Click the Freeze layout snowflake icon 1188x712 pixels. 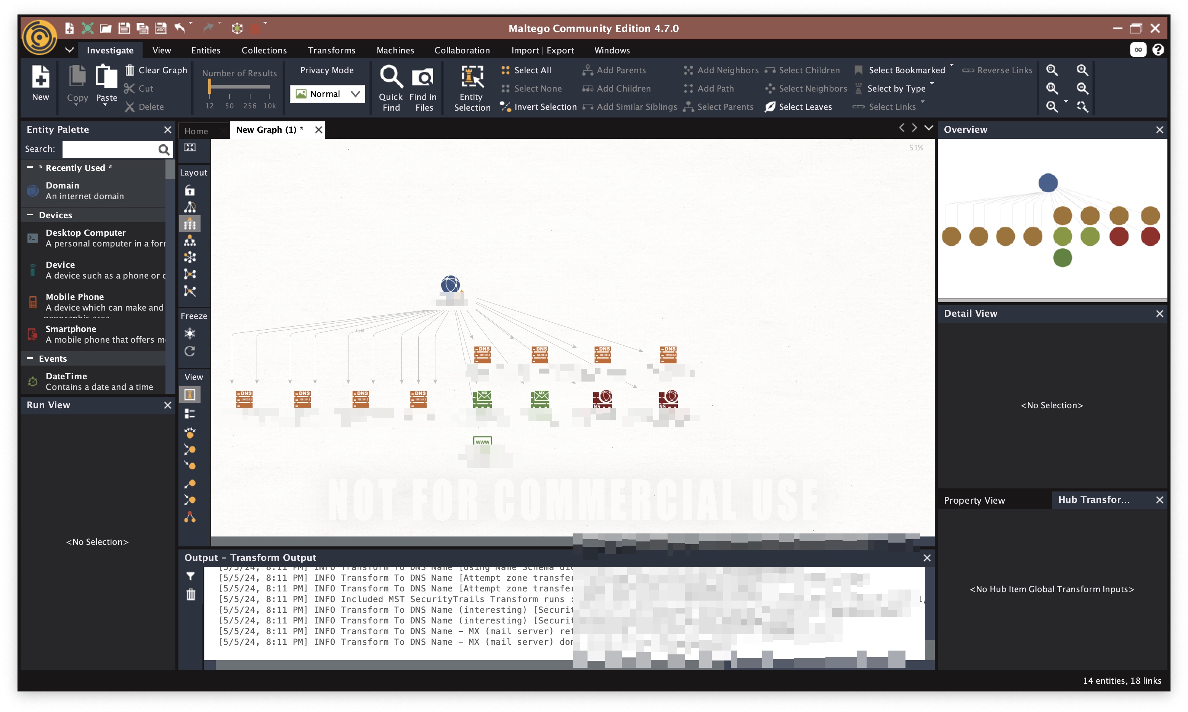click(190, 333)
